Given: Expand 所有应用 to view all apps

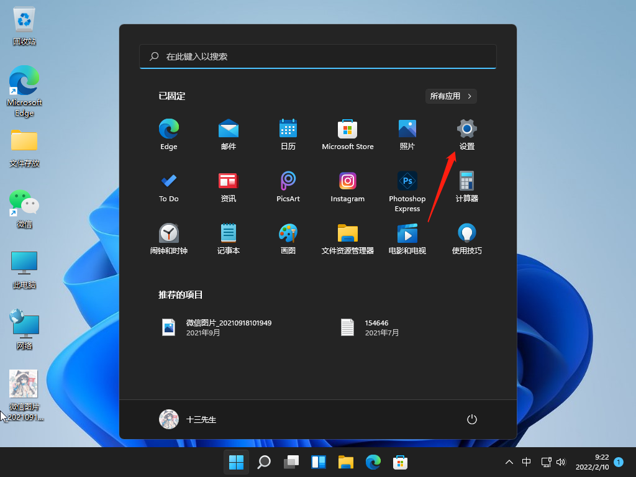Looking at the screenshot, I should coord(450,96).
